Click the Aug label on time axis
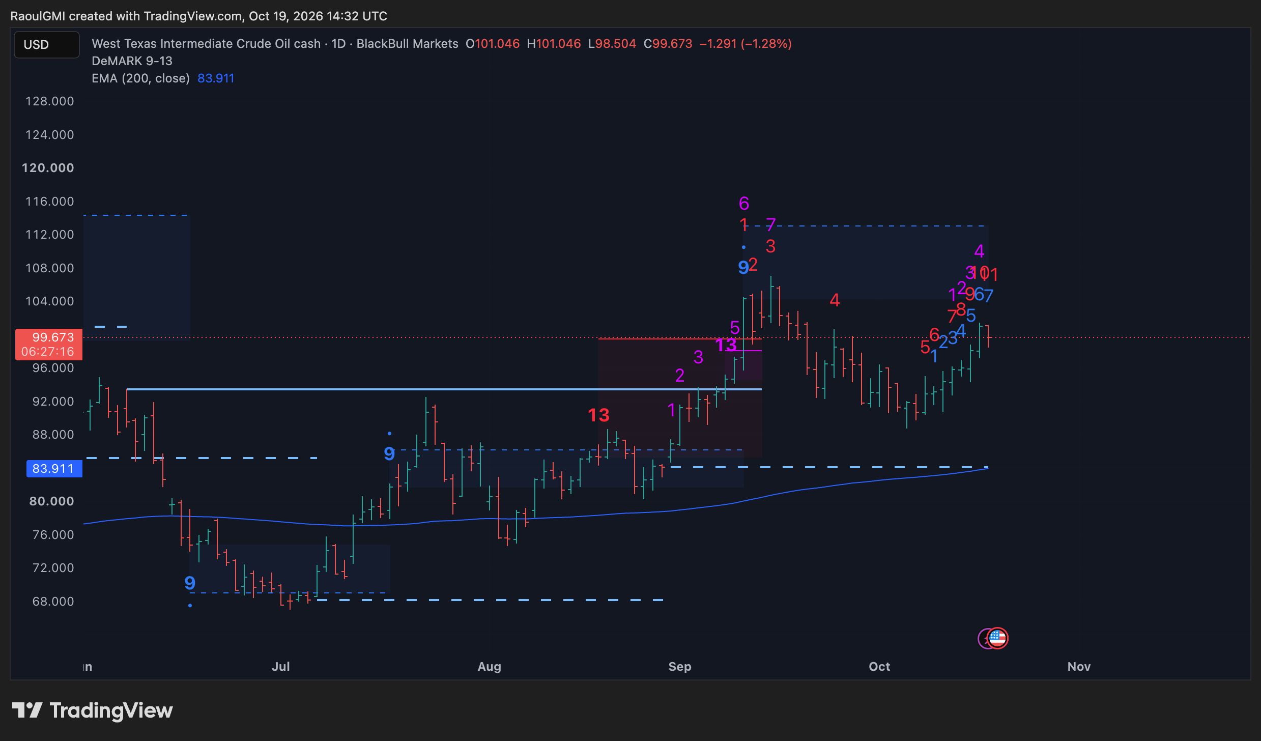 point(490,667)
